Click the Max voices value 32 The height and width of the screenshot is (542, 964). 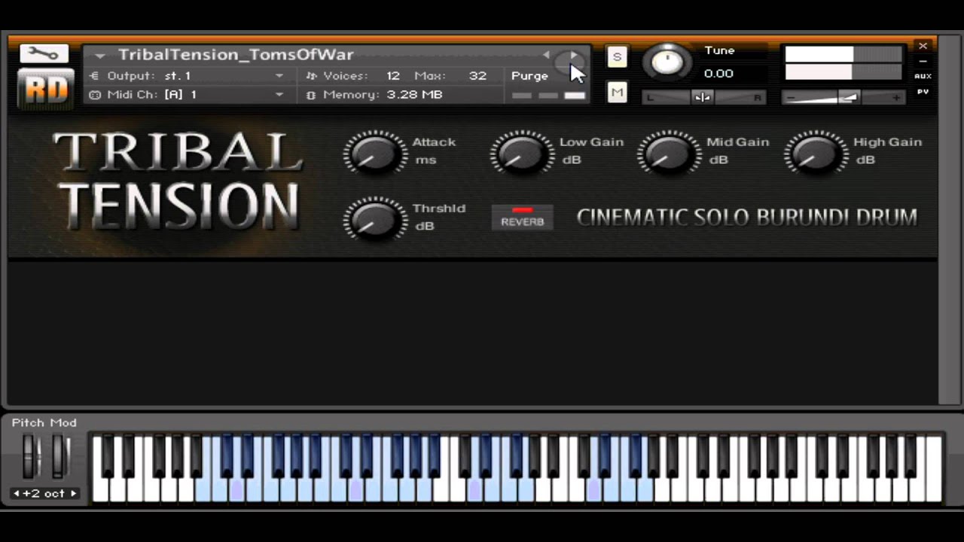(x=477, y=76)
